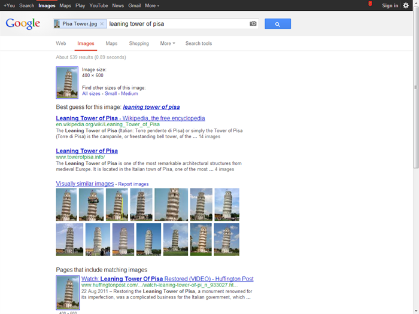Click +You in the top bar

9,5
